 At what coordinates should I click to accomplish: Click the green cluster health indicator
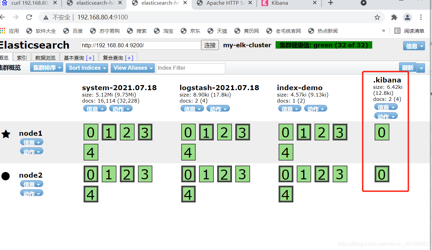click(x=324, y=45)
